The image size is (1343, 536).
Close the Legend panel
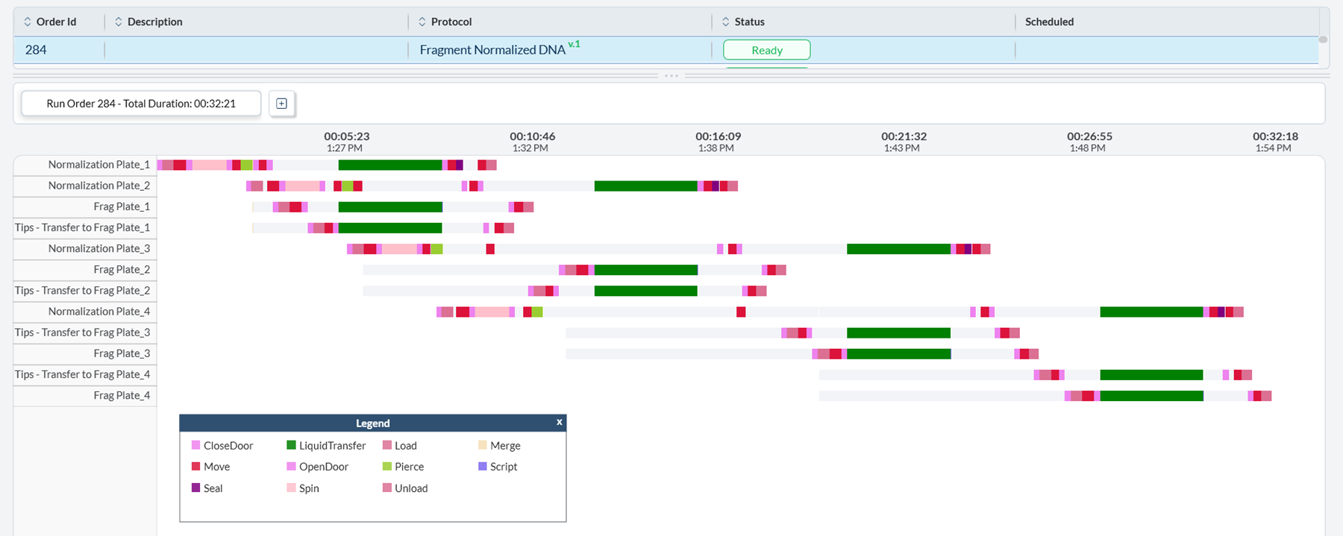click(559, 423)
